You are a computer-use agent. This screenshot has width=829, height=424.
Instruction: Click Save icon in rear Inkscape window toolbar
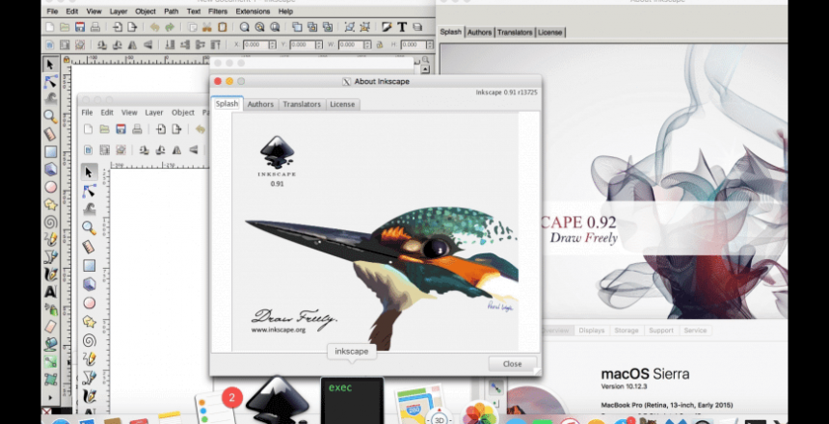(80, 27)
